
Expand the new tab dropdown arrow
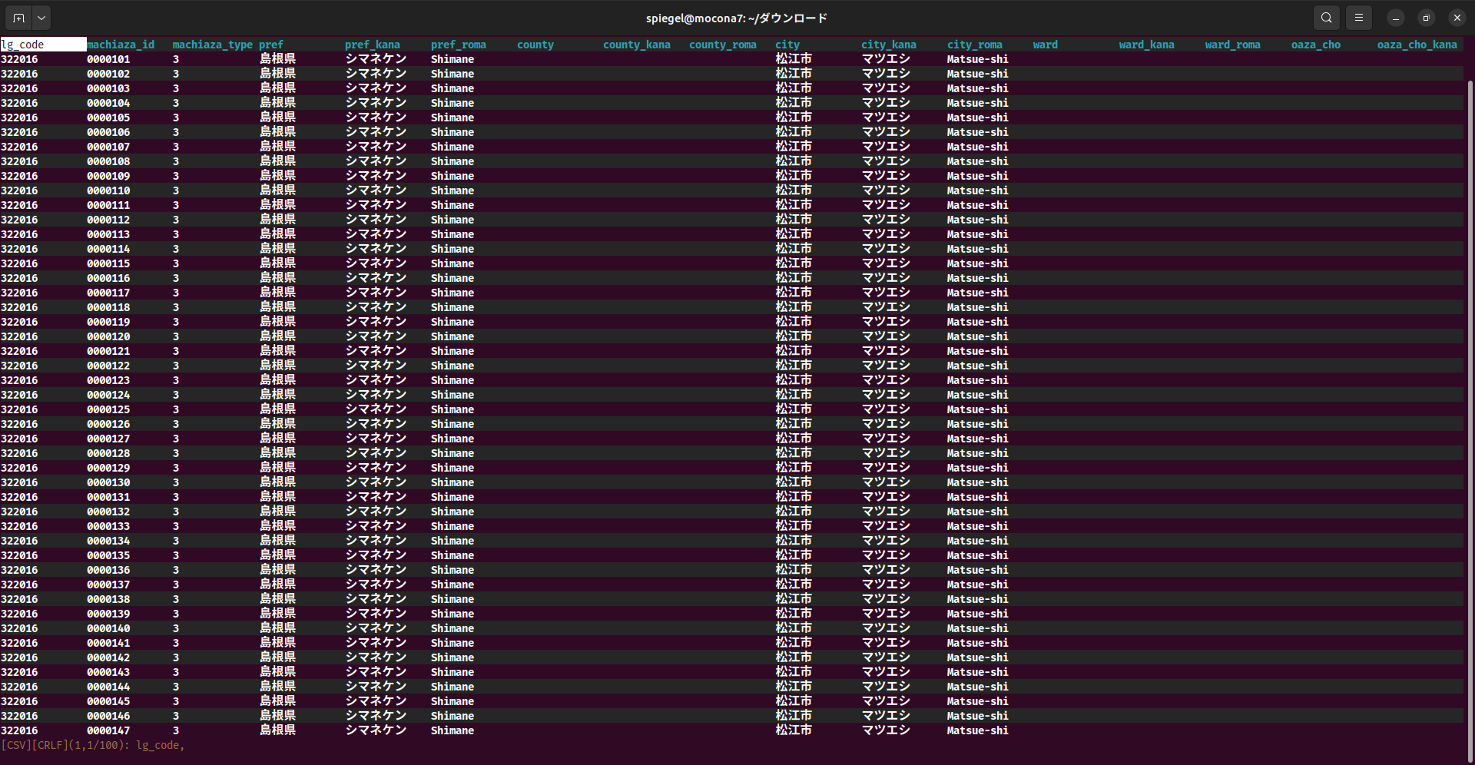pyautogui.click(x=41, y=18)
